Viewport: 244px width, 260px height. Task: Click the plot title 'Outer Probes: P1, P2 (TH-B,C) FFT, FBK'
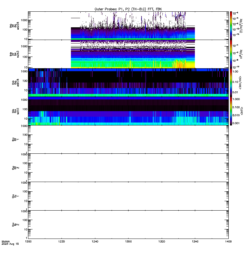point(128,9)
